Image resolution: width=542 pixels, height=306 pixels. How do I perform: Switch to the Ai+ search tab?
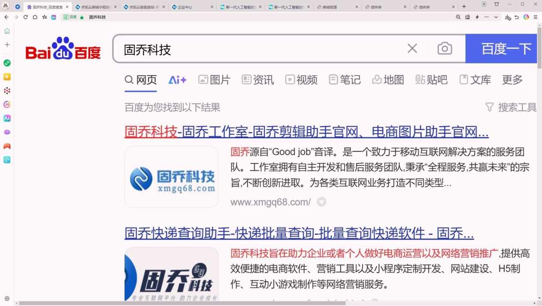point(177,80)
